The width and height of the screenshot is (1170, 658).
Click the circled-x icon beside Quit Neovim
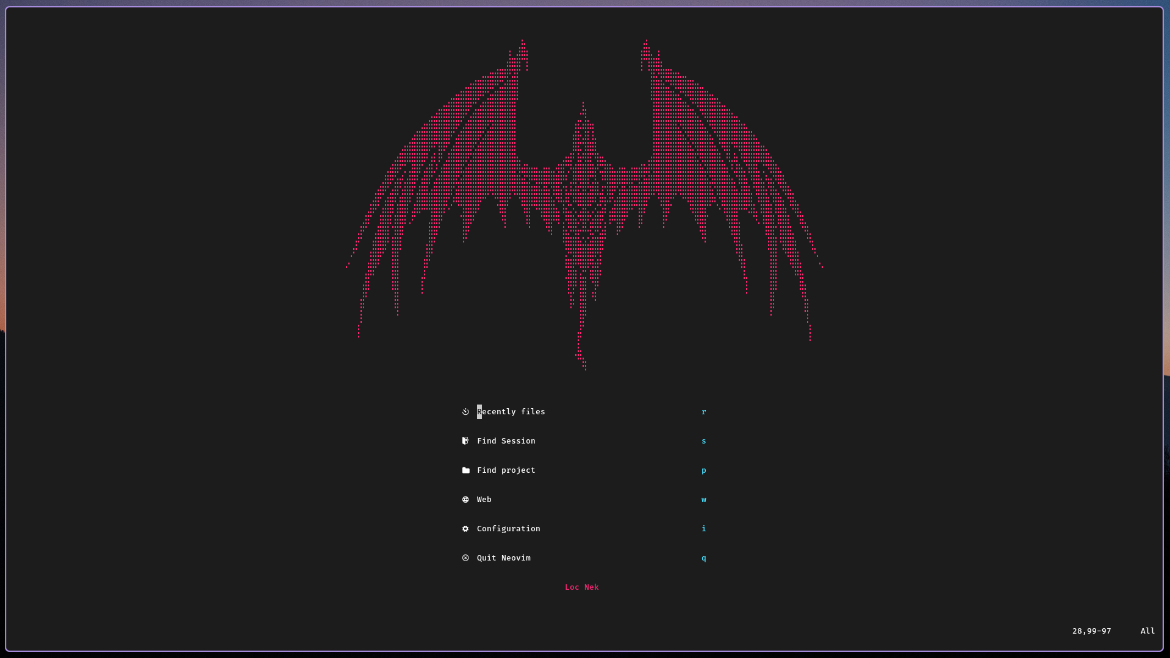(x=465, y=558)
